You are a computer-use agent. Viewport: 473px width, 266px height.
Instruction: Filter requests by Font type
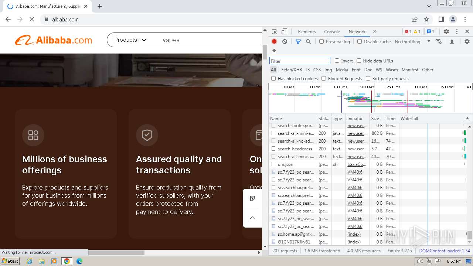(x=356, y=69)
